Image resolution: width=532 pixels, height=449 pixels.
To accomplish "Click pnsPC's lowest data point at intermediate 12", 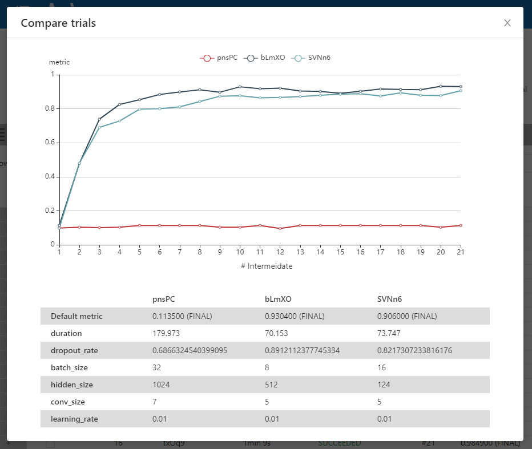I will (x=279, y=229).
